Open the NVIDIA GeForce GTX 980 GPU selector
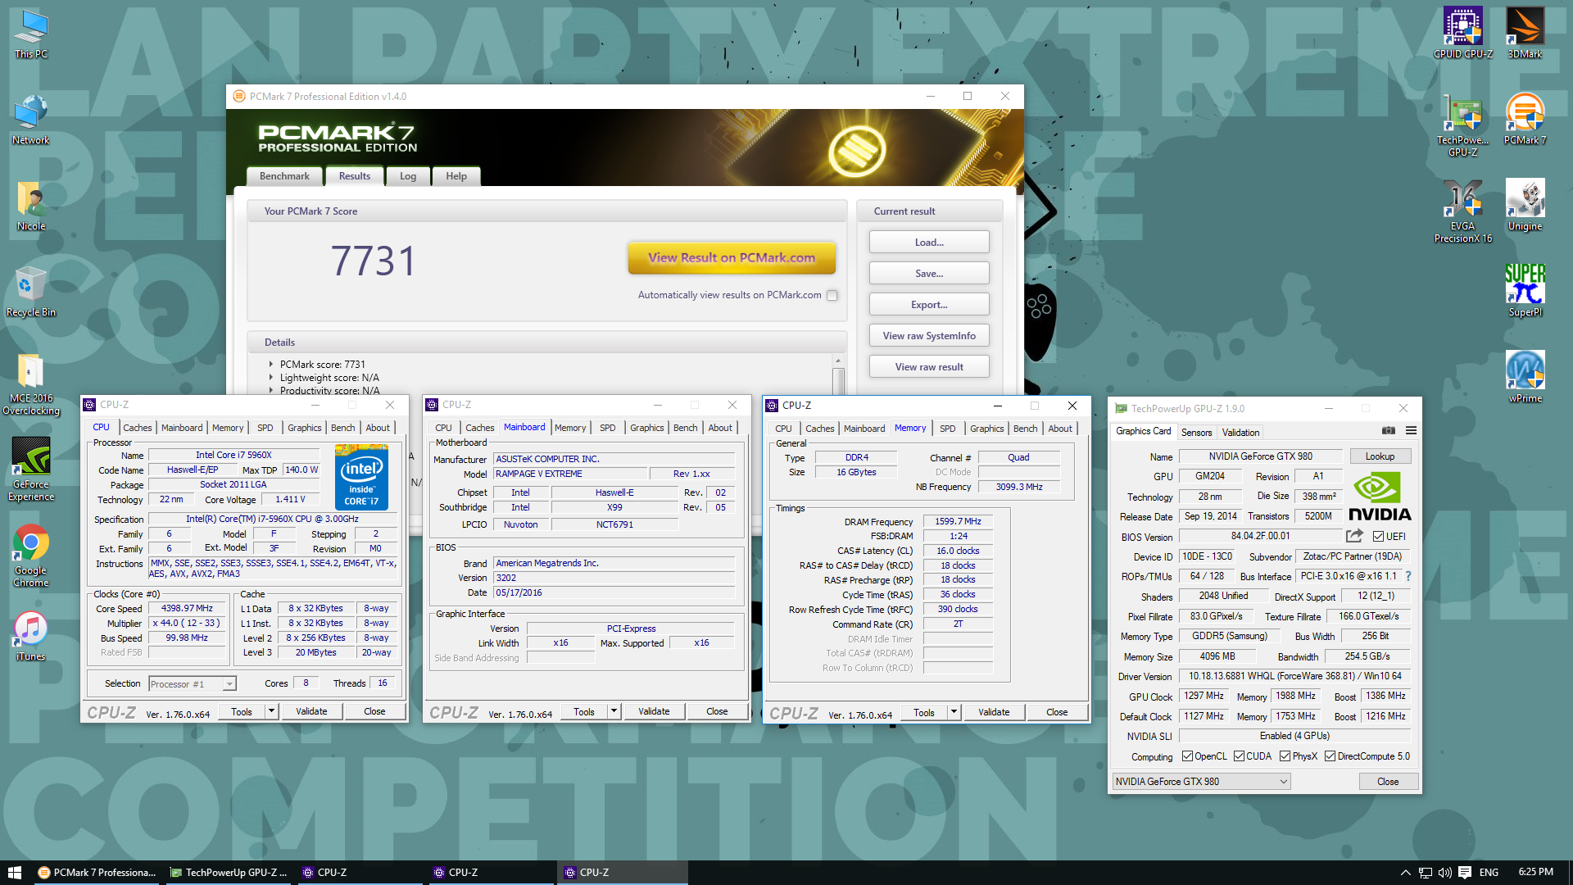Viewport: 1573px width, 885px height. tap(1201, 782)
